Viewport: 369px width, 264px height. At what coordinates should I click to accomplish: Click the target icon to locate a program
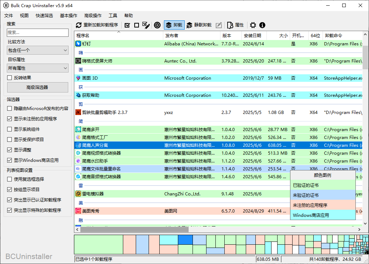pos(157,25)
